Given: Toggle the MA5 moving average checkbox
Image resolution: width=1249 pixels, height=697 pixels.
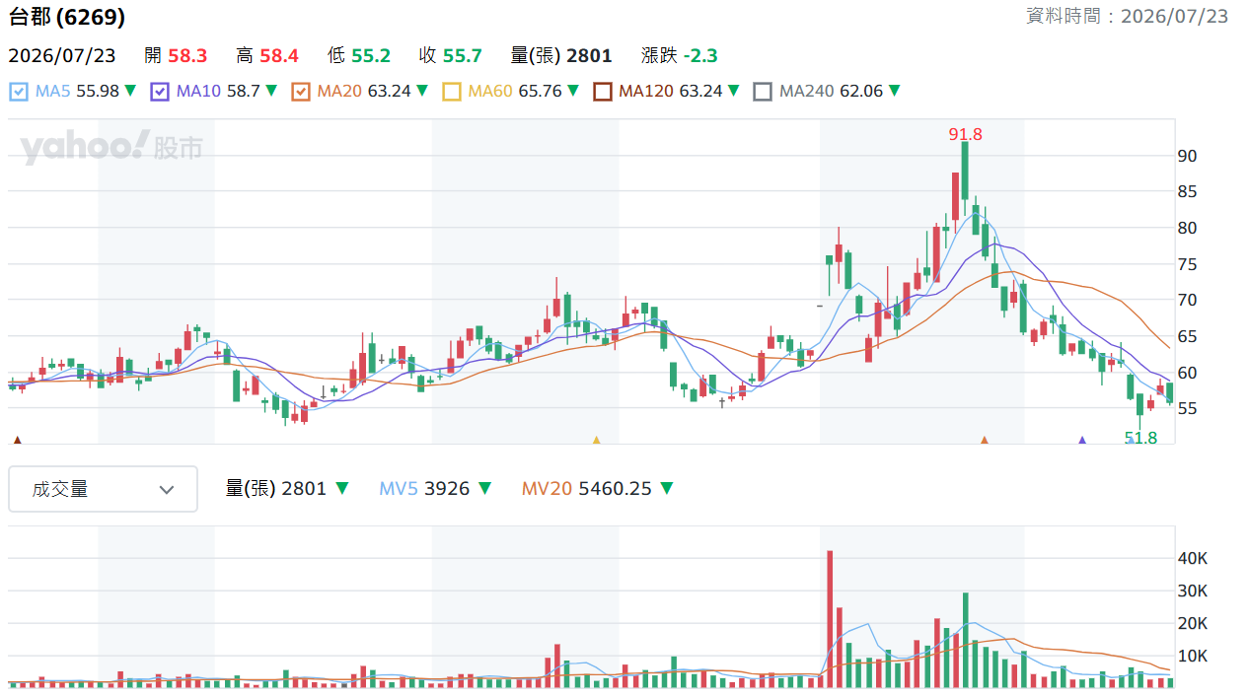Looking at the screenshot, I should (x=19, y=92).
